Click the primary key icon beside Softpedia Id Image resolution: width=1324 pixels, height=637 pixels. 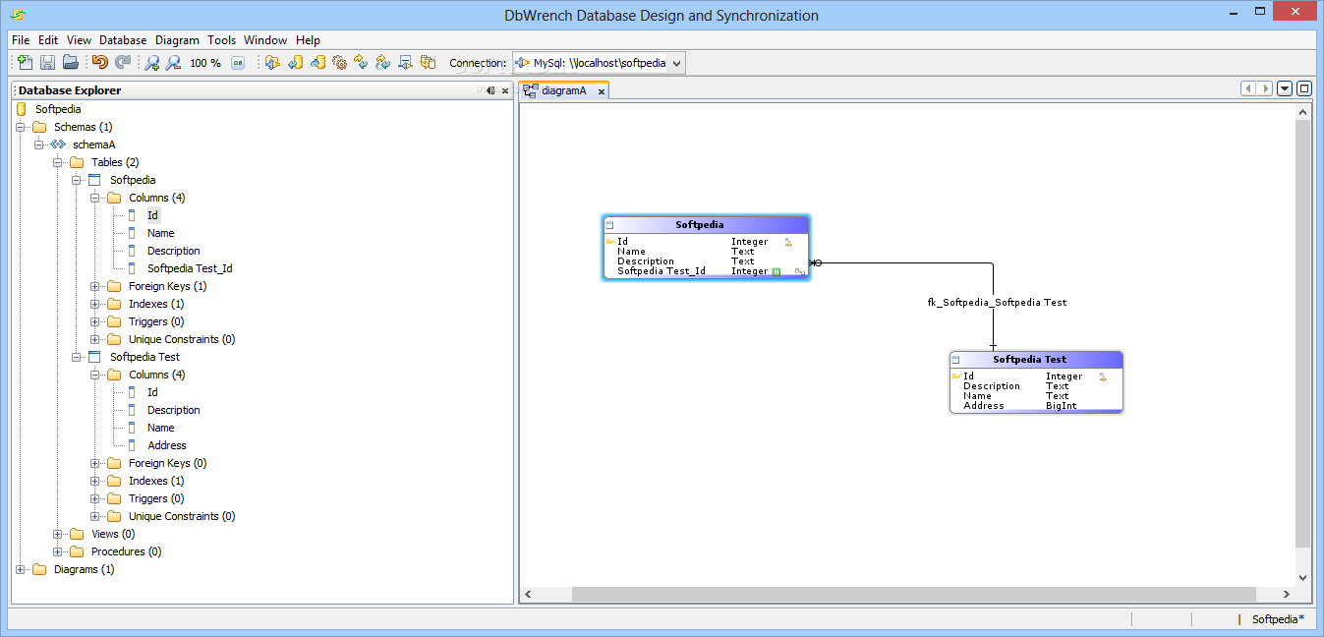pos(610,242)
